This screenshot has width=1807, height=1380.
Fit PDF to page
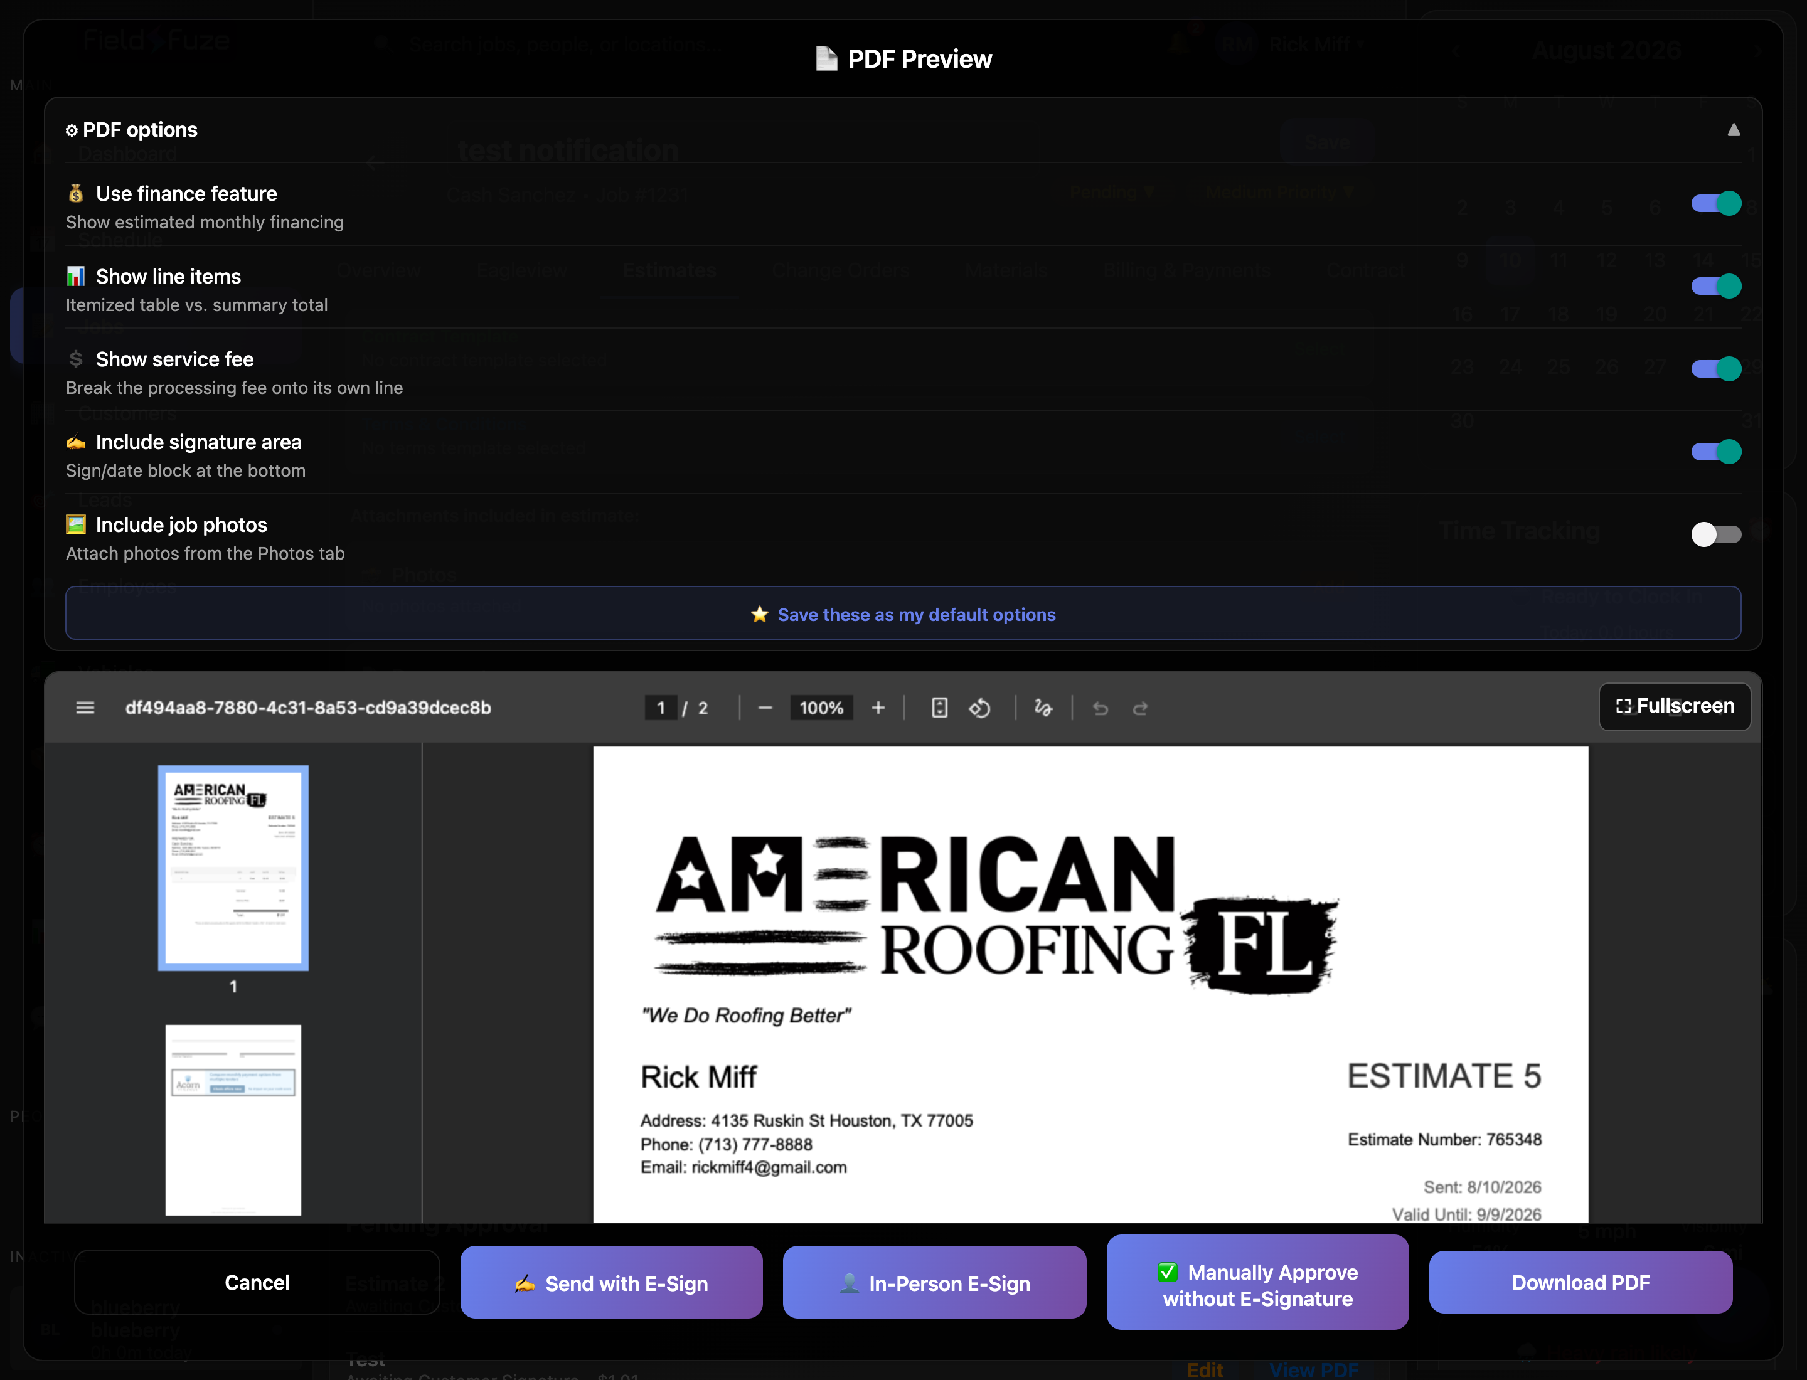939,708
